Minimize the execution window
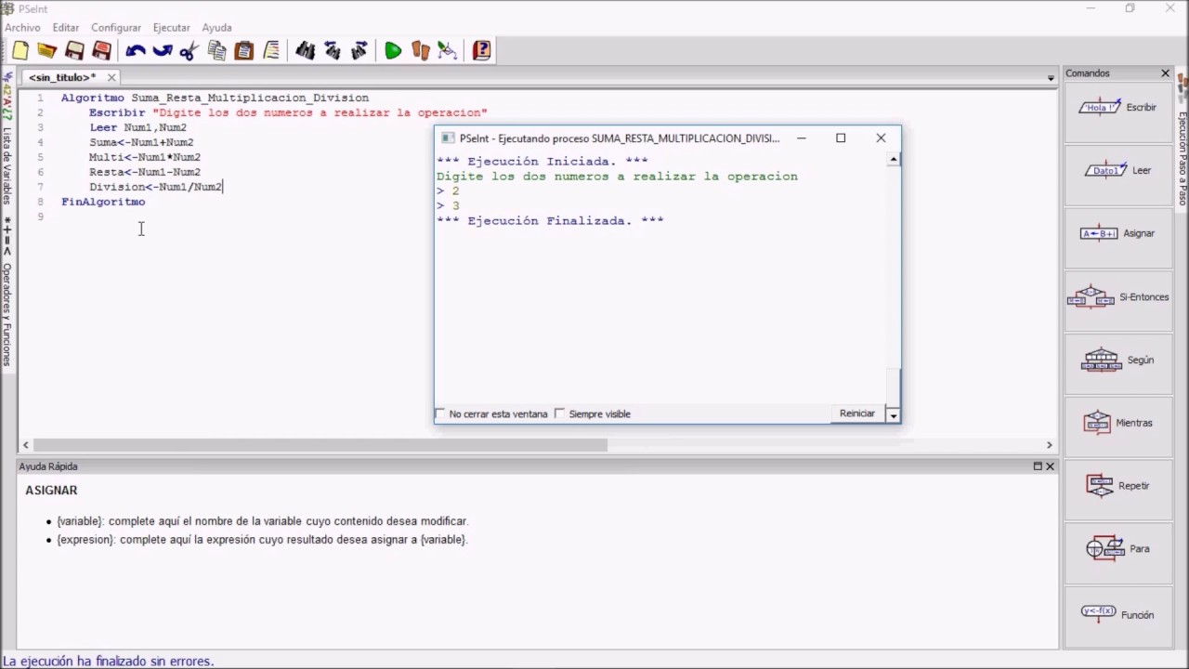 pyautogui.click(x=801, y=138)
